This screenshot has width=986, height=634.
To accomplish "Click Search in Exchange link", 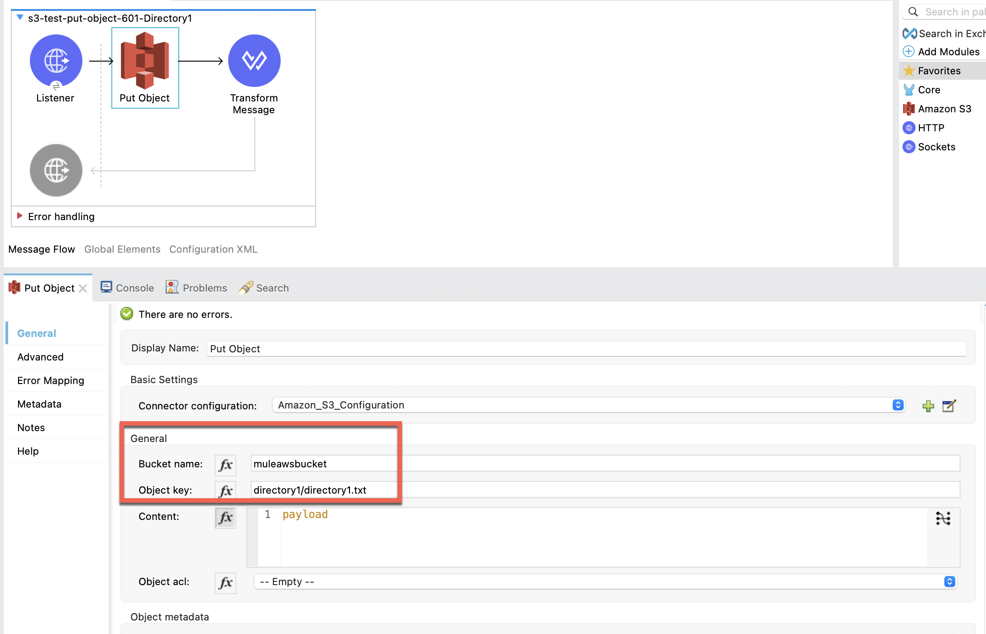I will pos(951,34).
